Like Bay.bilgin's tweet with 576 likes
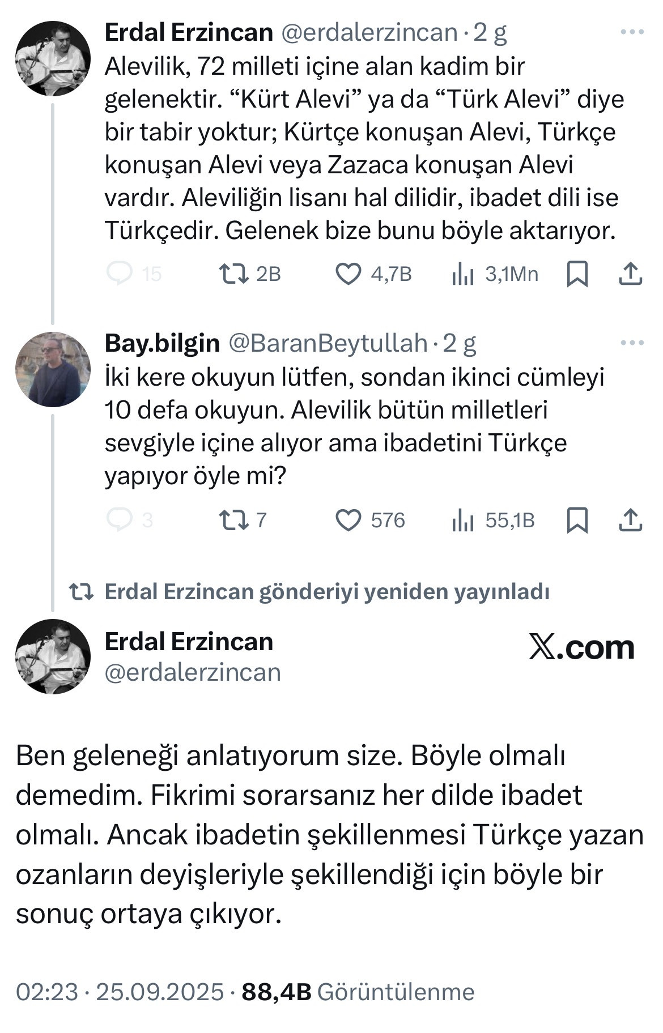This screenshot has width=663, height=1033. tap(348, 520)
